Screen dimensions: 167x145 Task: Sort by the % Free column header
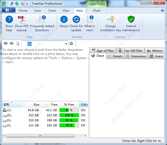(69, 104)
